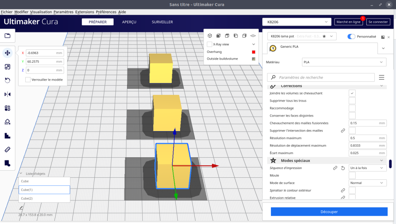
Task: Open the K8206 printer selector dropdown
Action: [297, 22]
